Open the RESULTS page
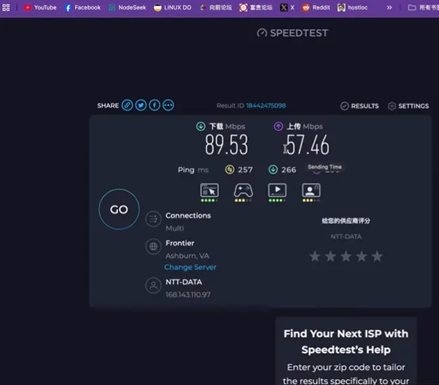This screenshot has height=385, width=439. [x=360, y=106]
